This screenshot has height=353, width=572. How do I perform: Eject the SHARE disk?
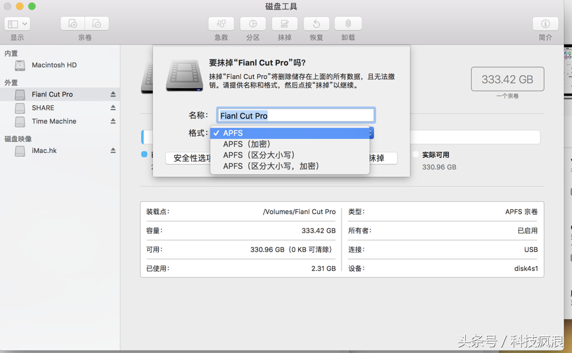(113, 108)
